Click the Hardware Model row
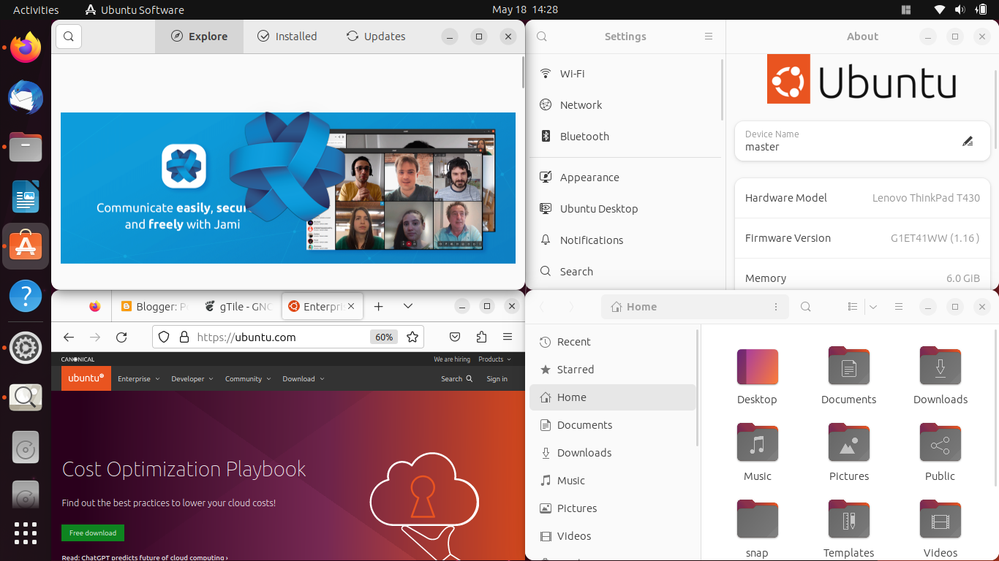Viewport: 999px width, 561px height. pos(862,198)
